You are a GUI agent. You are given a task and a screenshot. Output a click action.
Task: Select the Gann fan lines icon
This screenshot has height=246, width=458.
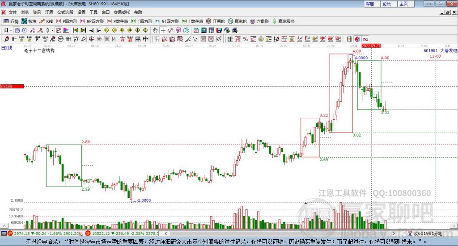[165, 39]
